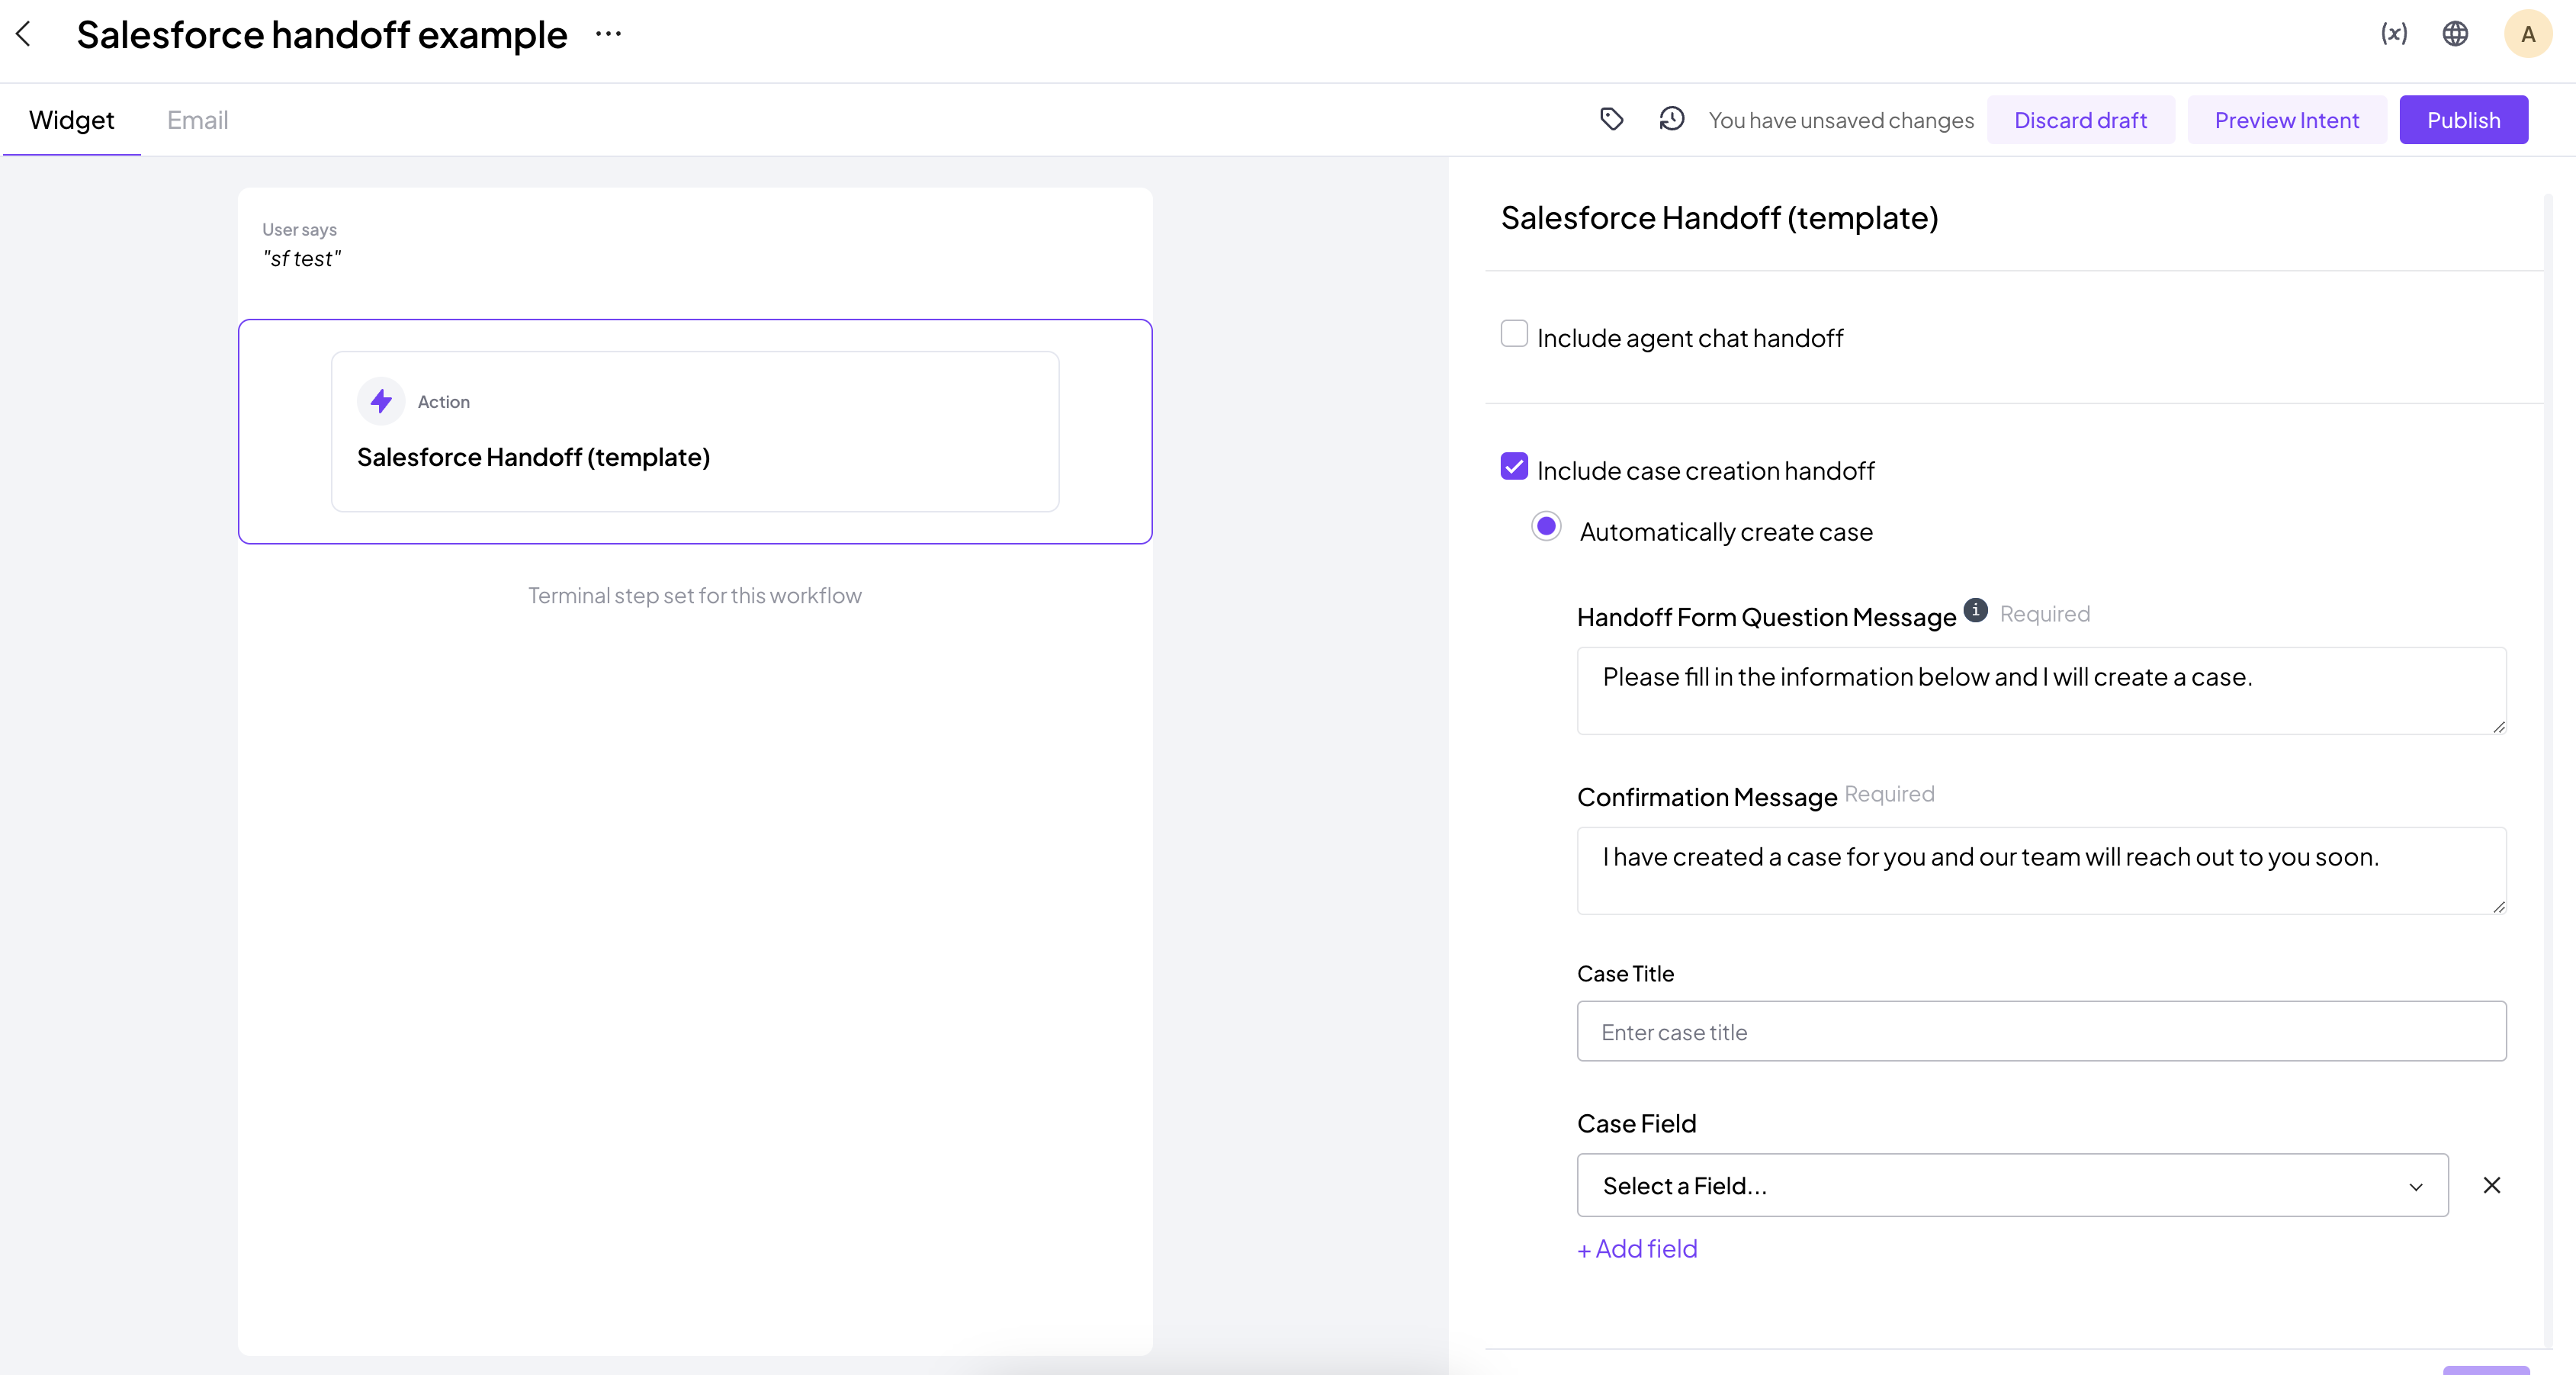
Task: Remove the case field with X
Action: [2491, 1185]
